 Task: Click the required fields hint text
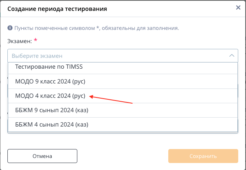point(97,28)
